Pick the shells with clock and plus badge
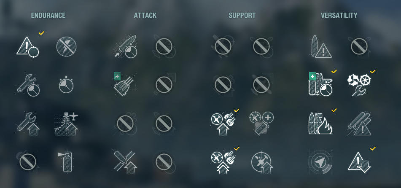The image size is (401, 188). pyautogui.click(x=320, y=84)
